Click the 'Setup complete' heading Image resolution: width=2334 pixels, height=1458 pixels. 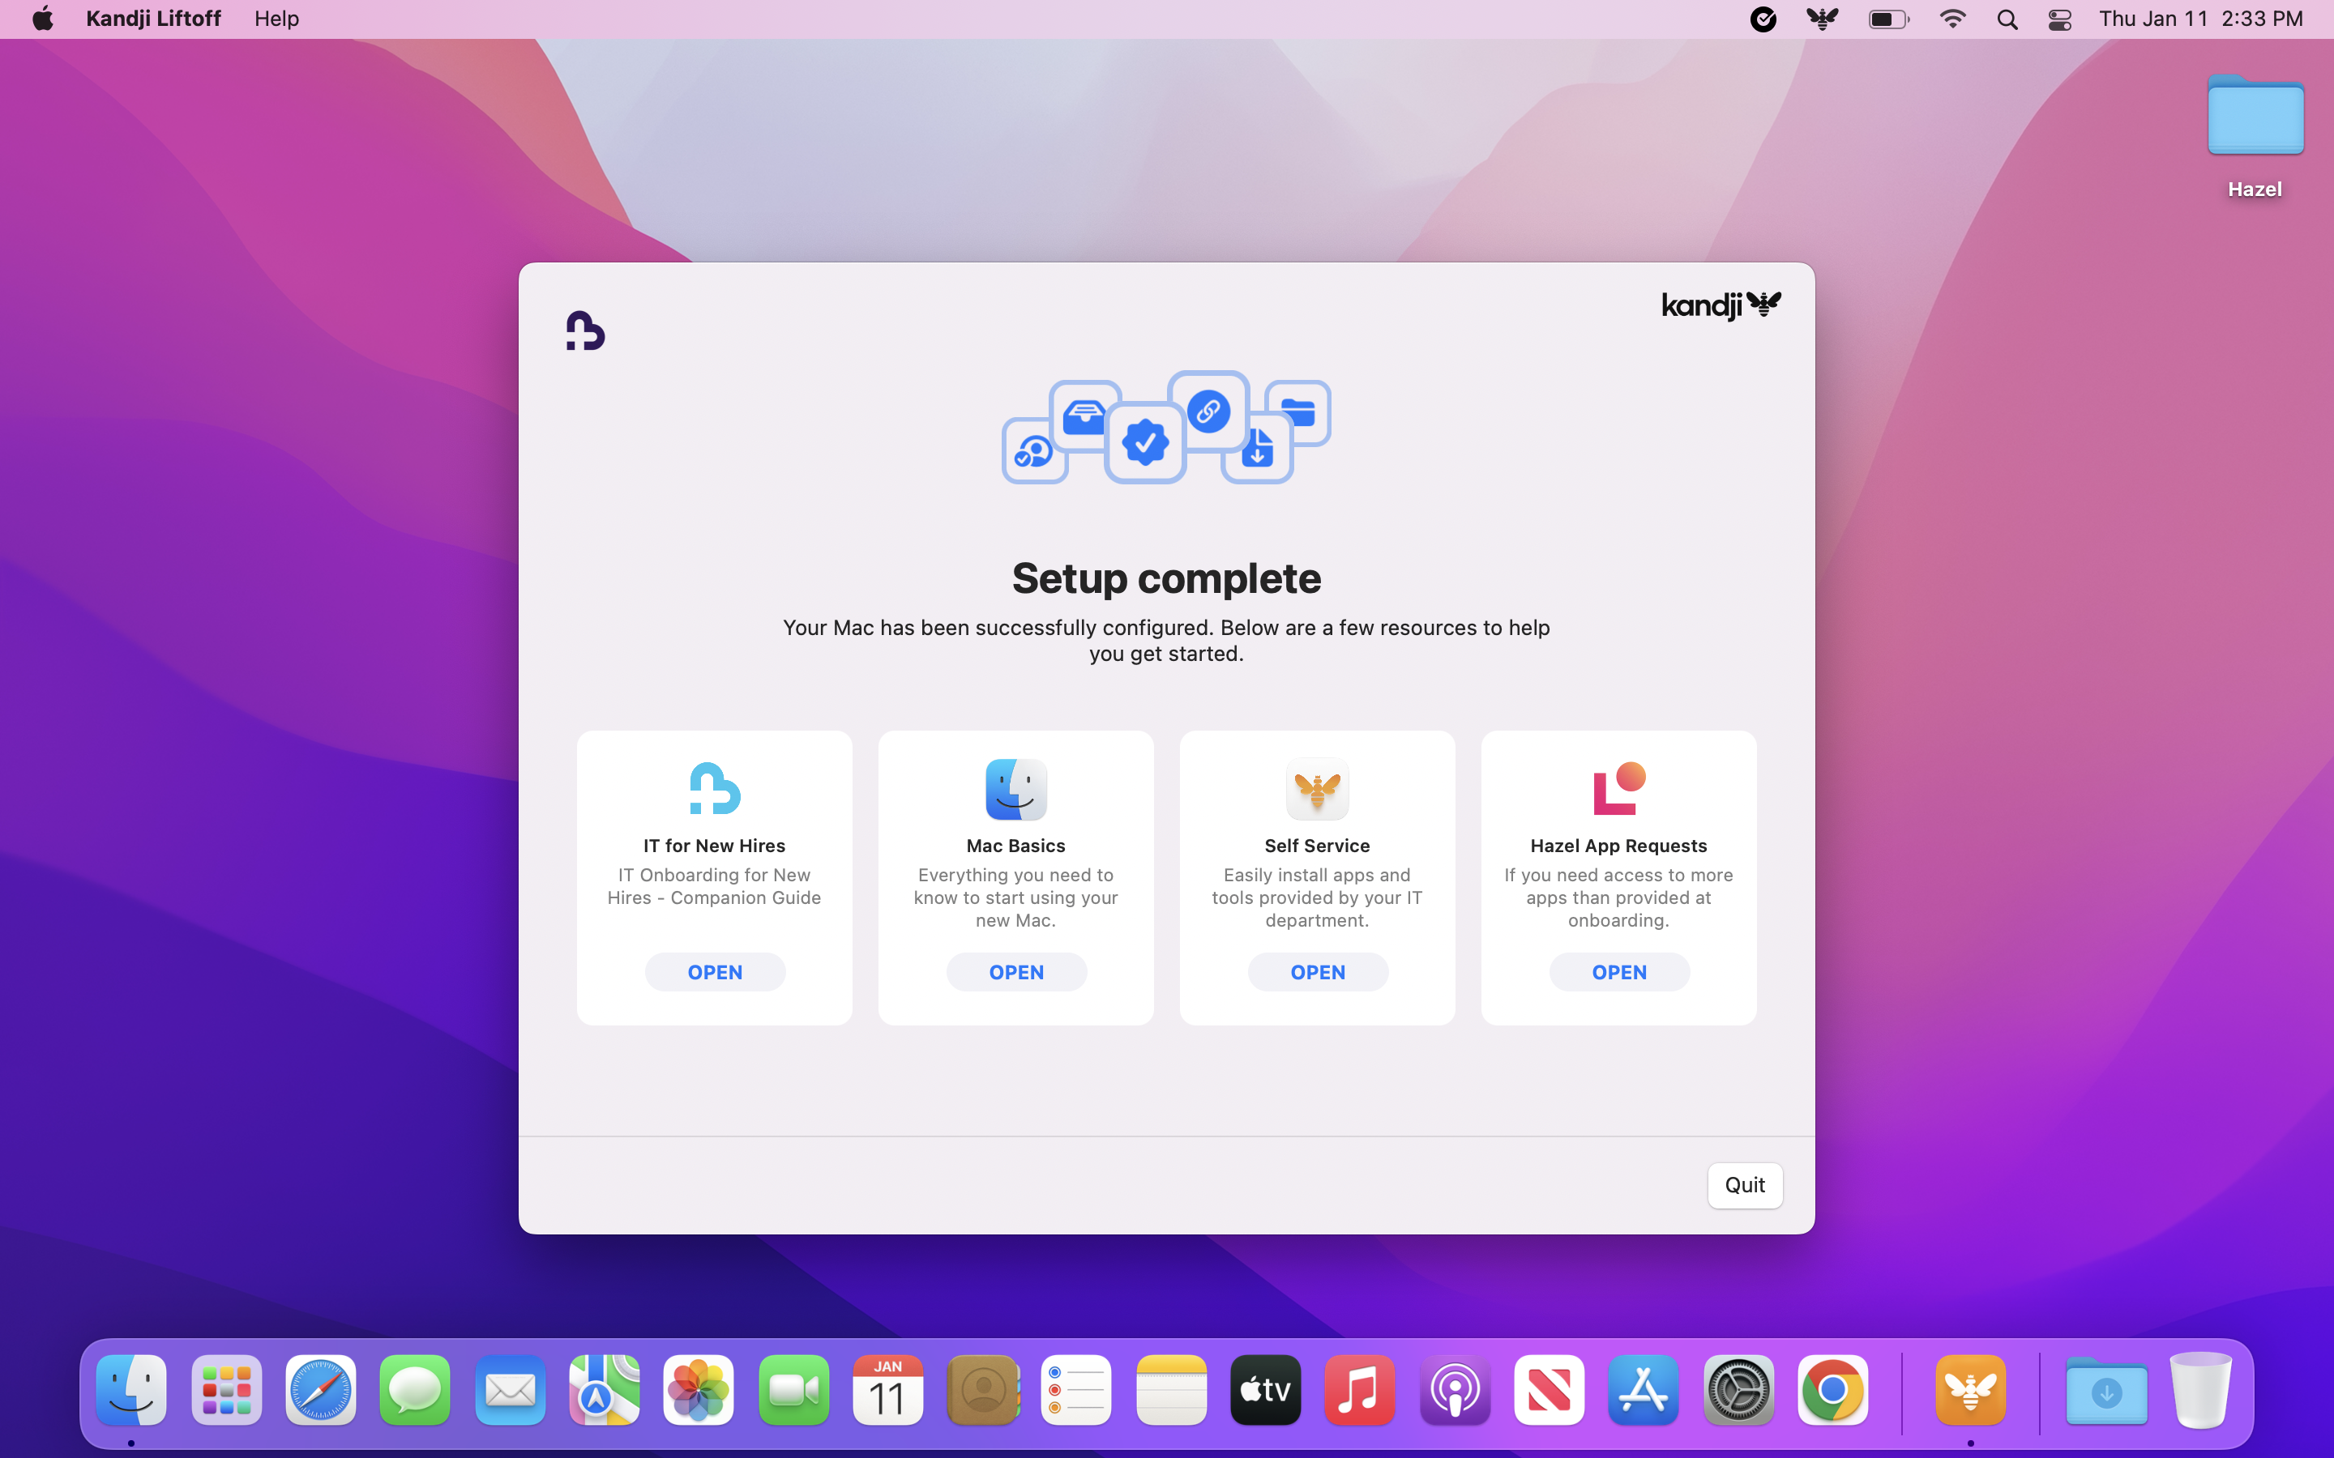pos(1166,578)
